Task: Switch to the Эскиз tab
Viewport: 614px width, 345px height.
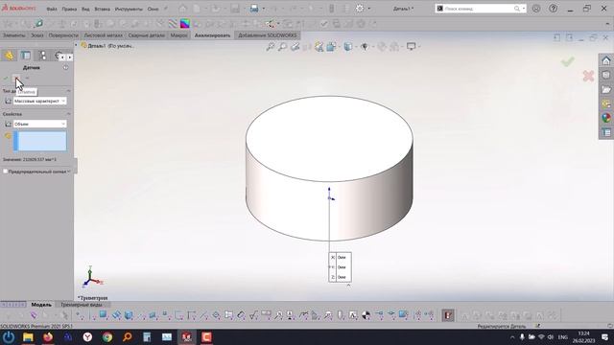Action: point(36,35)
